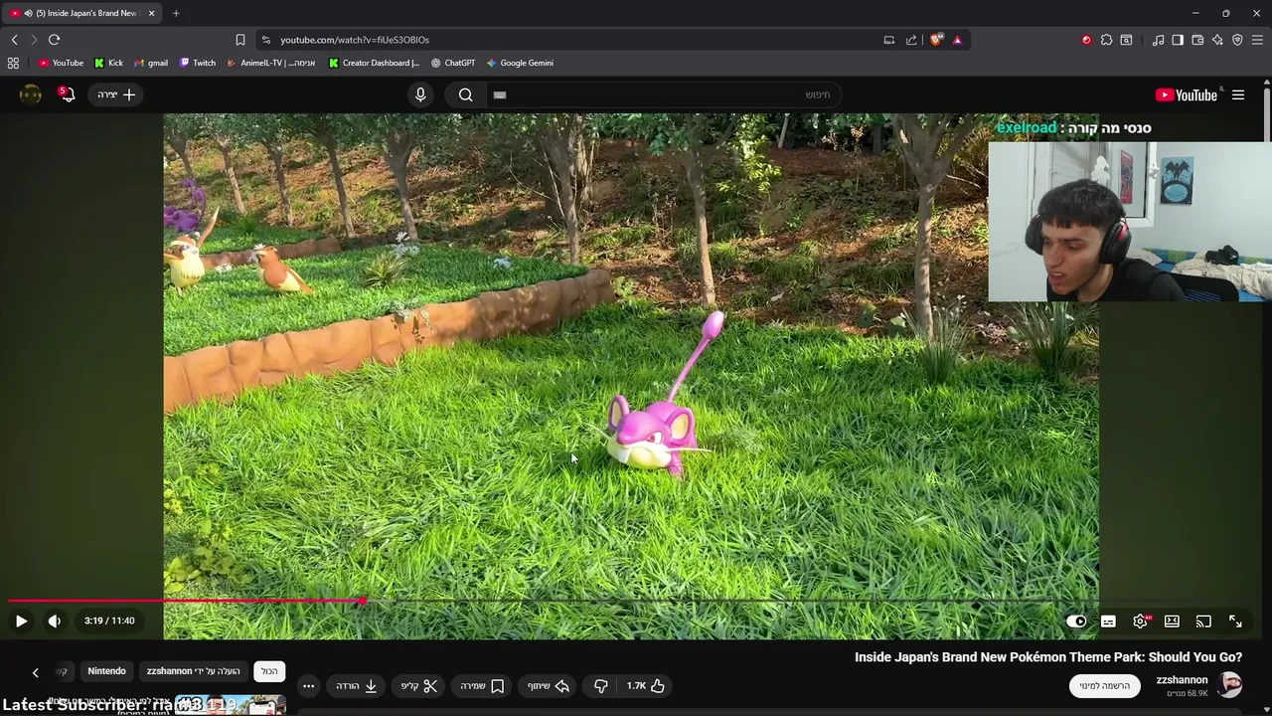Open YouTube notifications bell
This screenshot has width=1272, height=716.
(67, 94)
